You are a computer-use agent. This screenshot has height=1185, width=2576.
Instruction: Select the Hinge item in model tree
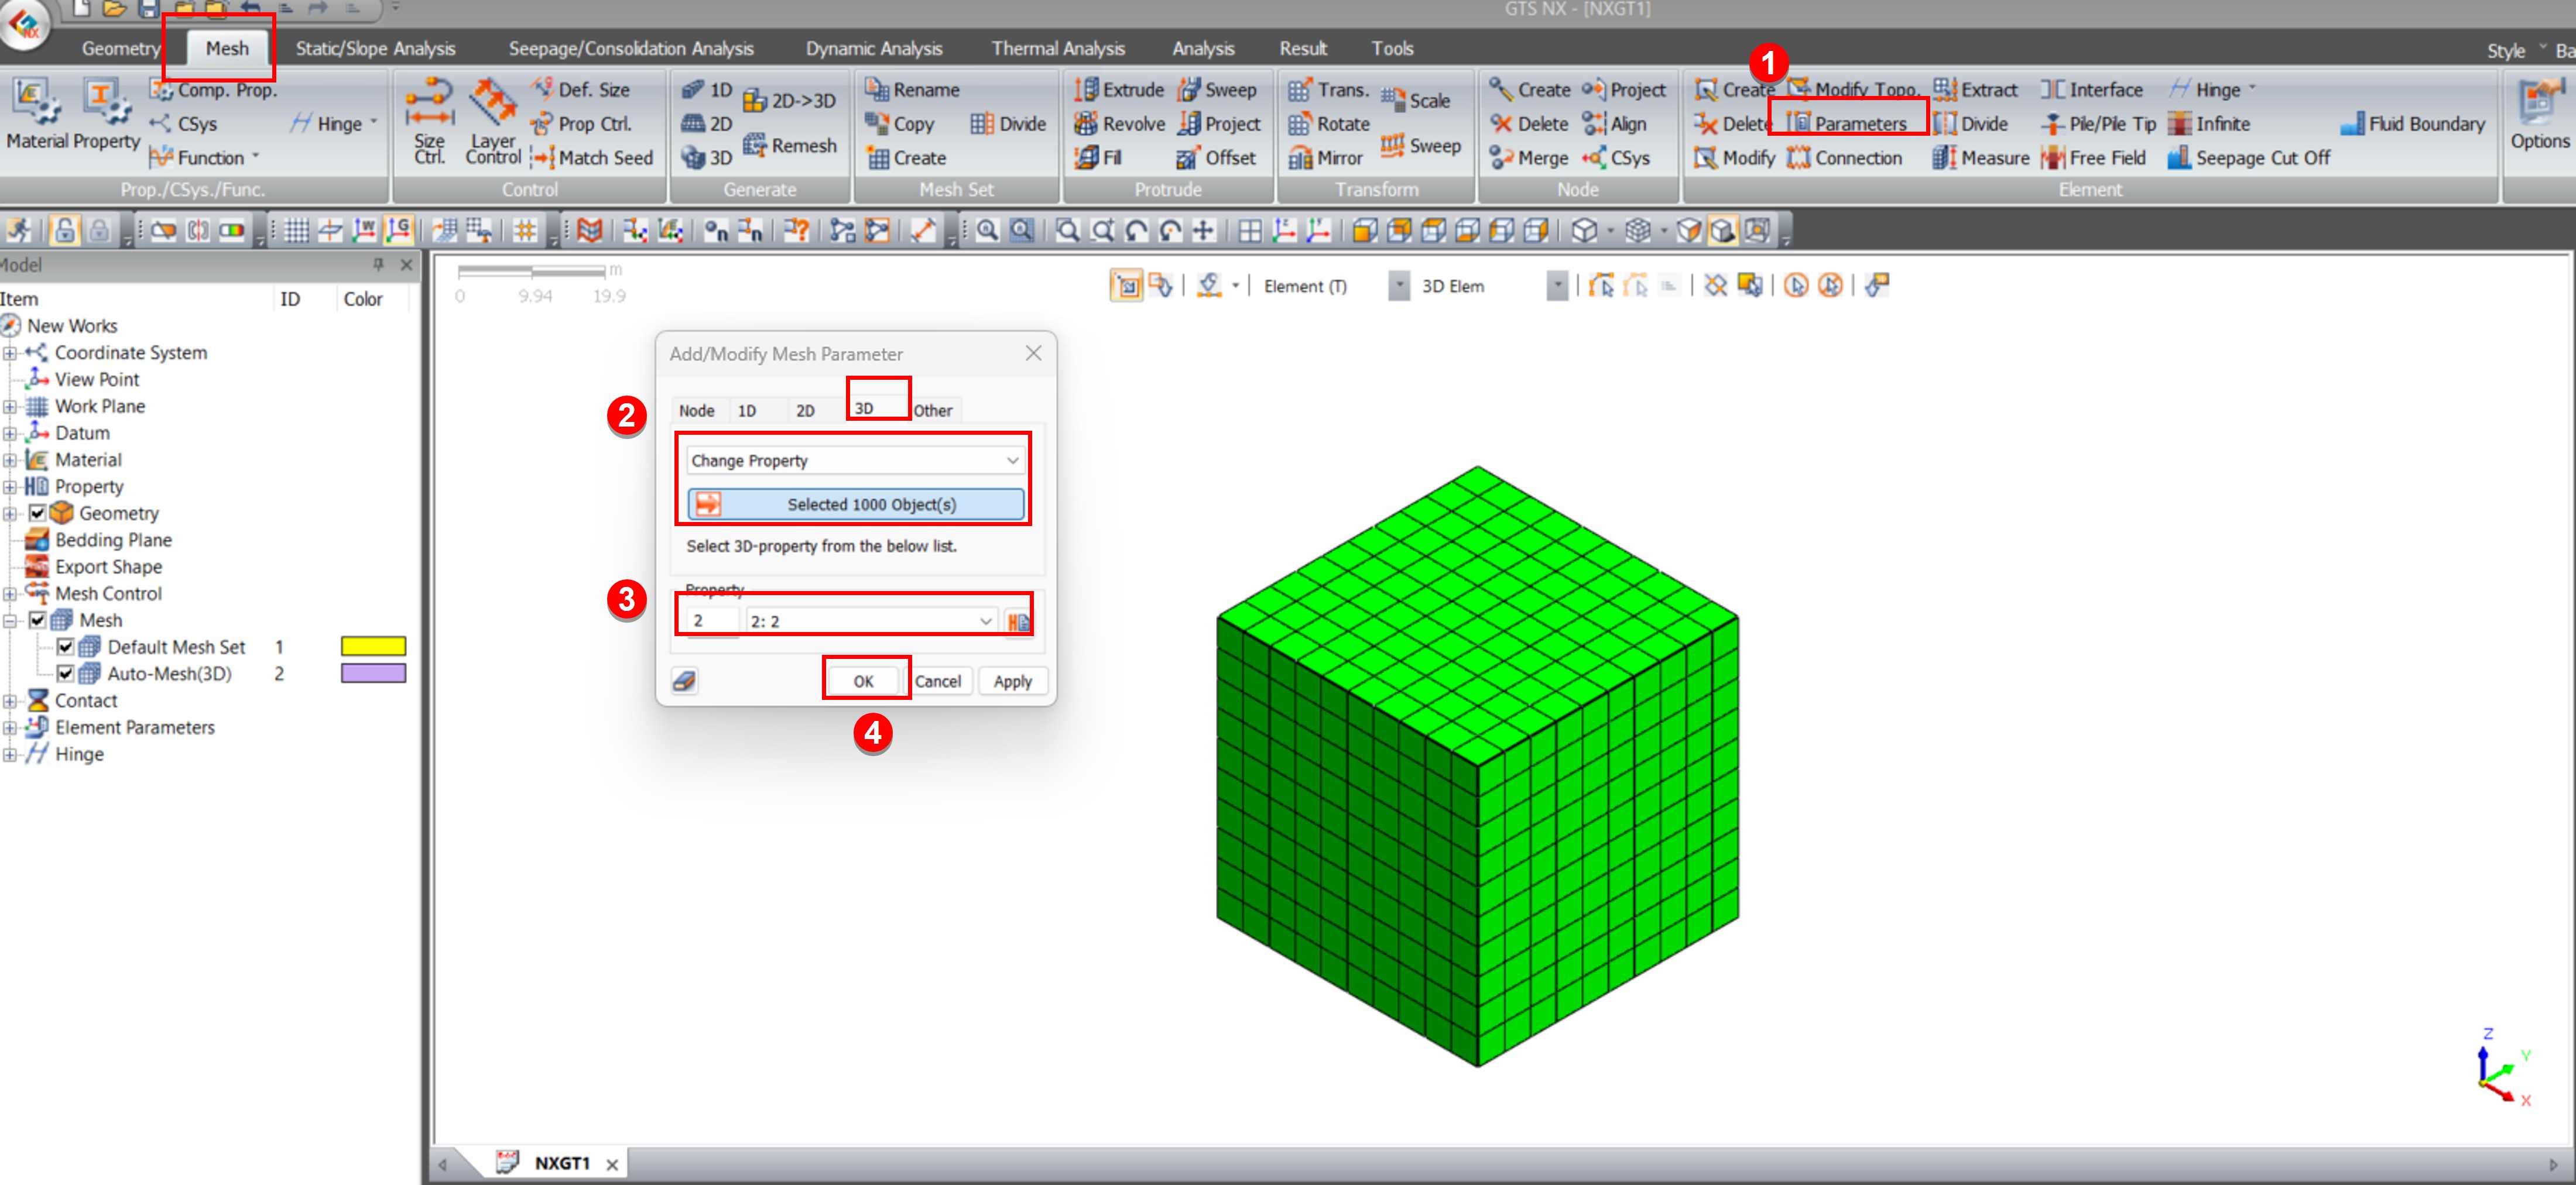(x=79, y=755)
